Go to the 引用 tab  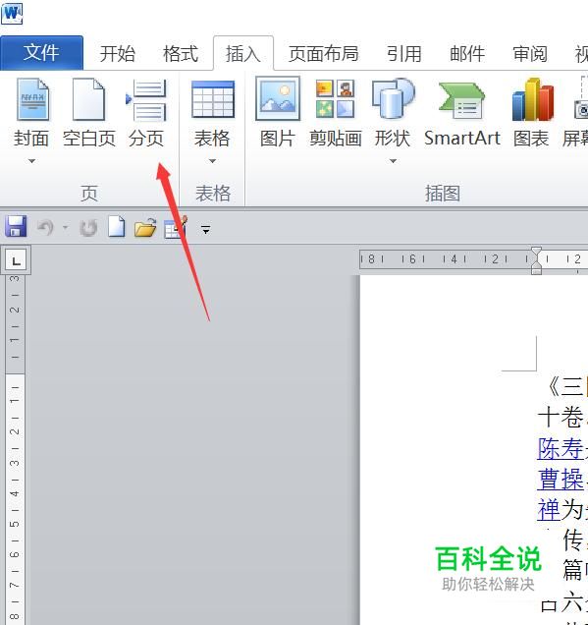[x=404, y=53]
